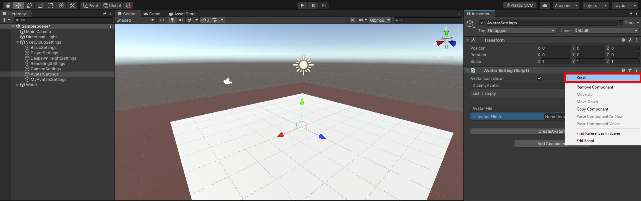
Task: Click the Pause button
Action: click(x=313, y=5)
